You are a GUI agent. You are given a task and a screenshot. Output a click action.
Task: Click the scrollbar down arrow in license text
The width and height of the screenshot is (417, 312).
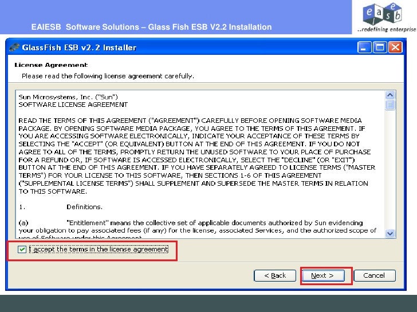coord(390,234)
